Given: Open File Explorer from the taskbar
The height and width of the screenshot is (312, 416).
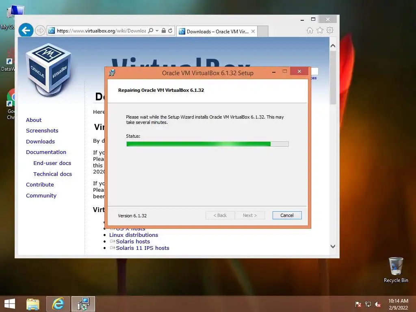Looking at the screenshot, I should point(33,304).
